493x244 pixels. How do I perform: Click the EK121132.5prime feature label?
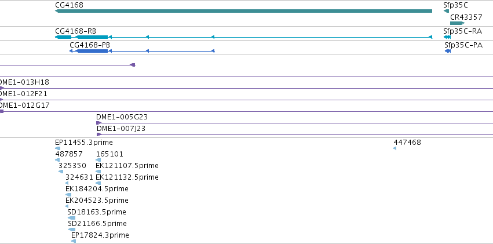127,177
